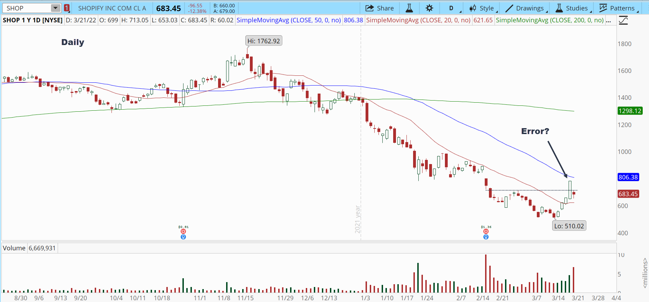Click the SHOP 1 Y 1D [NYSE] label
This screenshot has height=302, width=649.
tap(33, 20)
